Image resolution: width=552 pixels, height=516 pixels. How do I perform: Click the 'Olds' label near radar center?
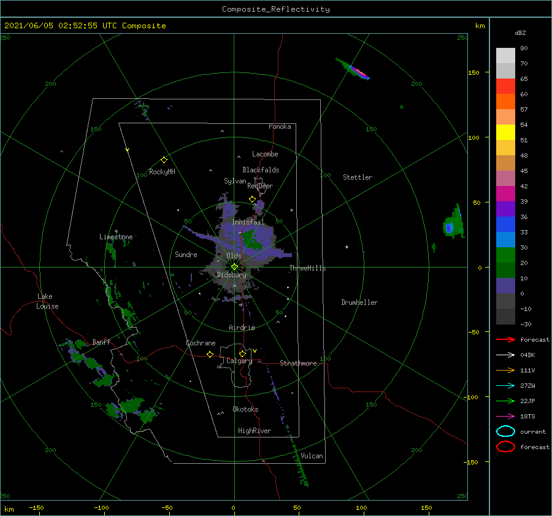234,256
